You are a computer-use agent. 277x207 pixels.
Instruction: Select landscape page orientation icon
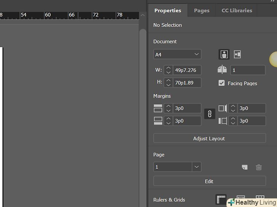pos(237,54)
